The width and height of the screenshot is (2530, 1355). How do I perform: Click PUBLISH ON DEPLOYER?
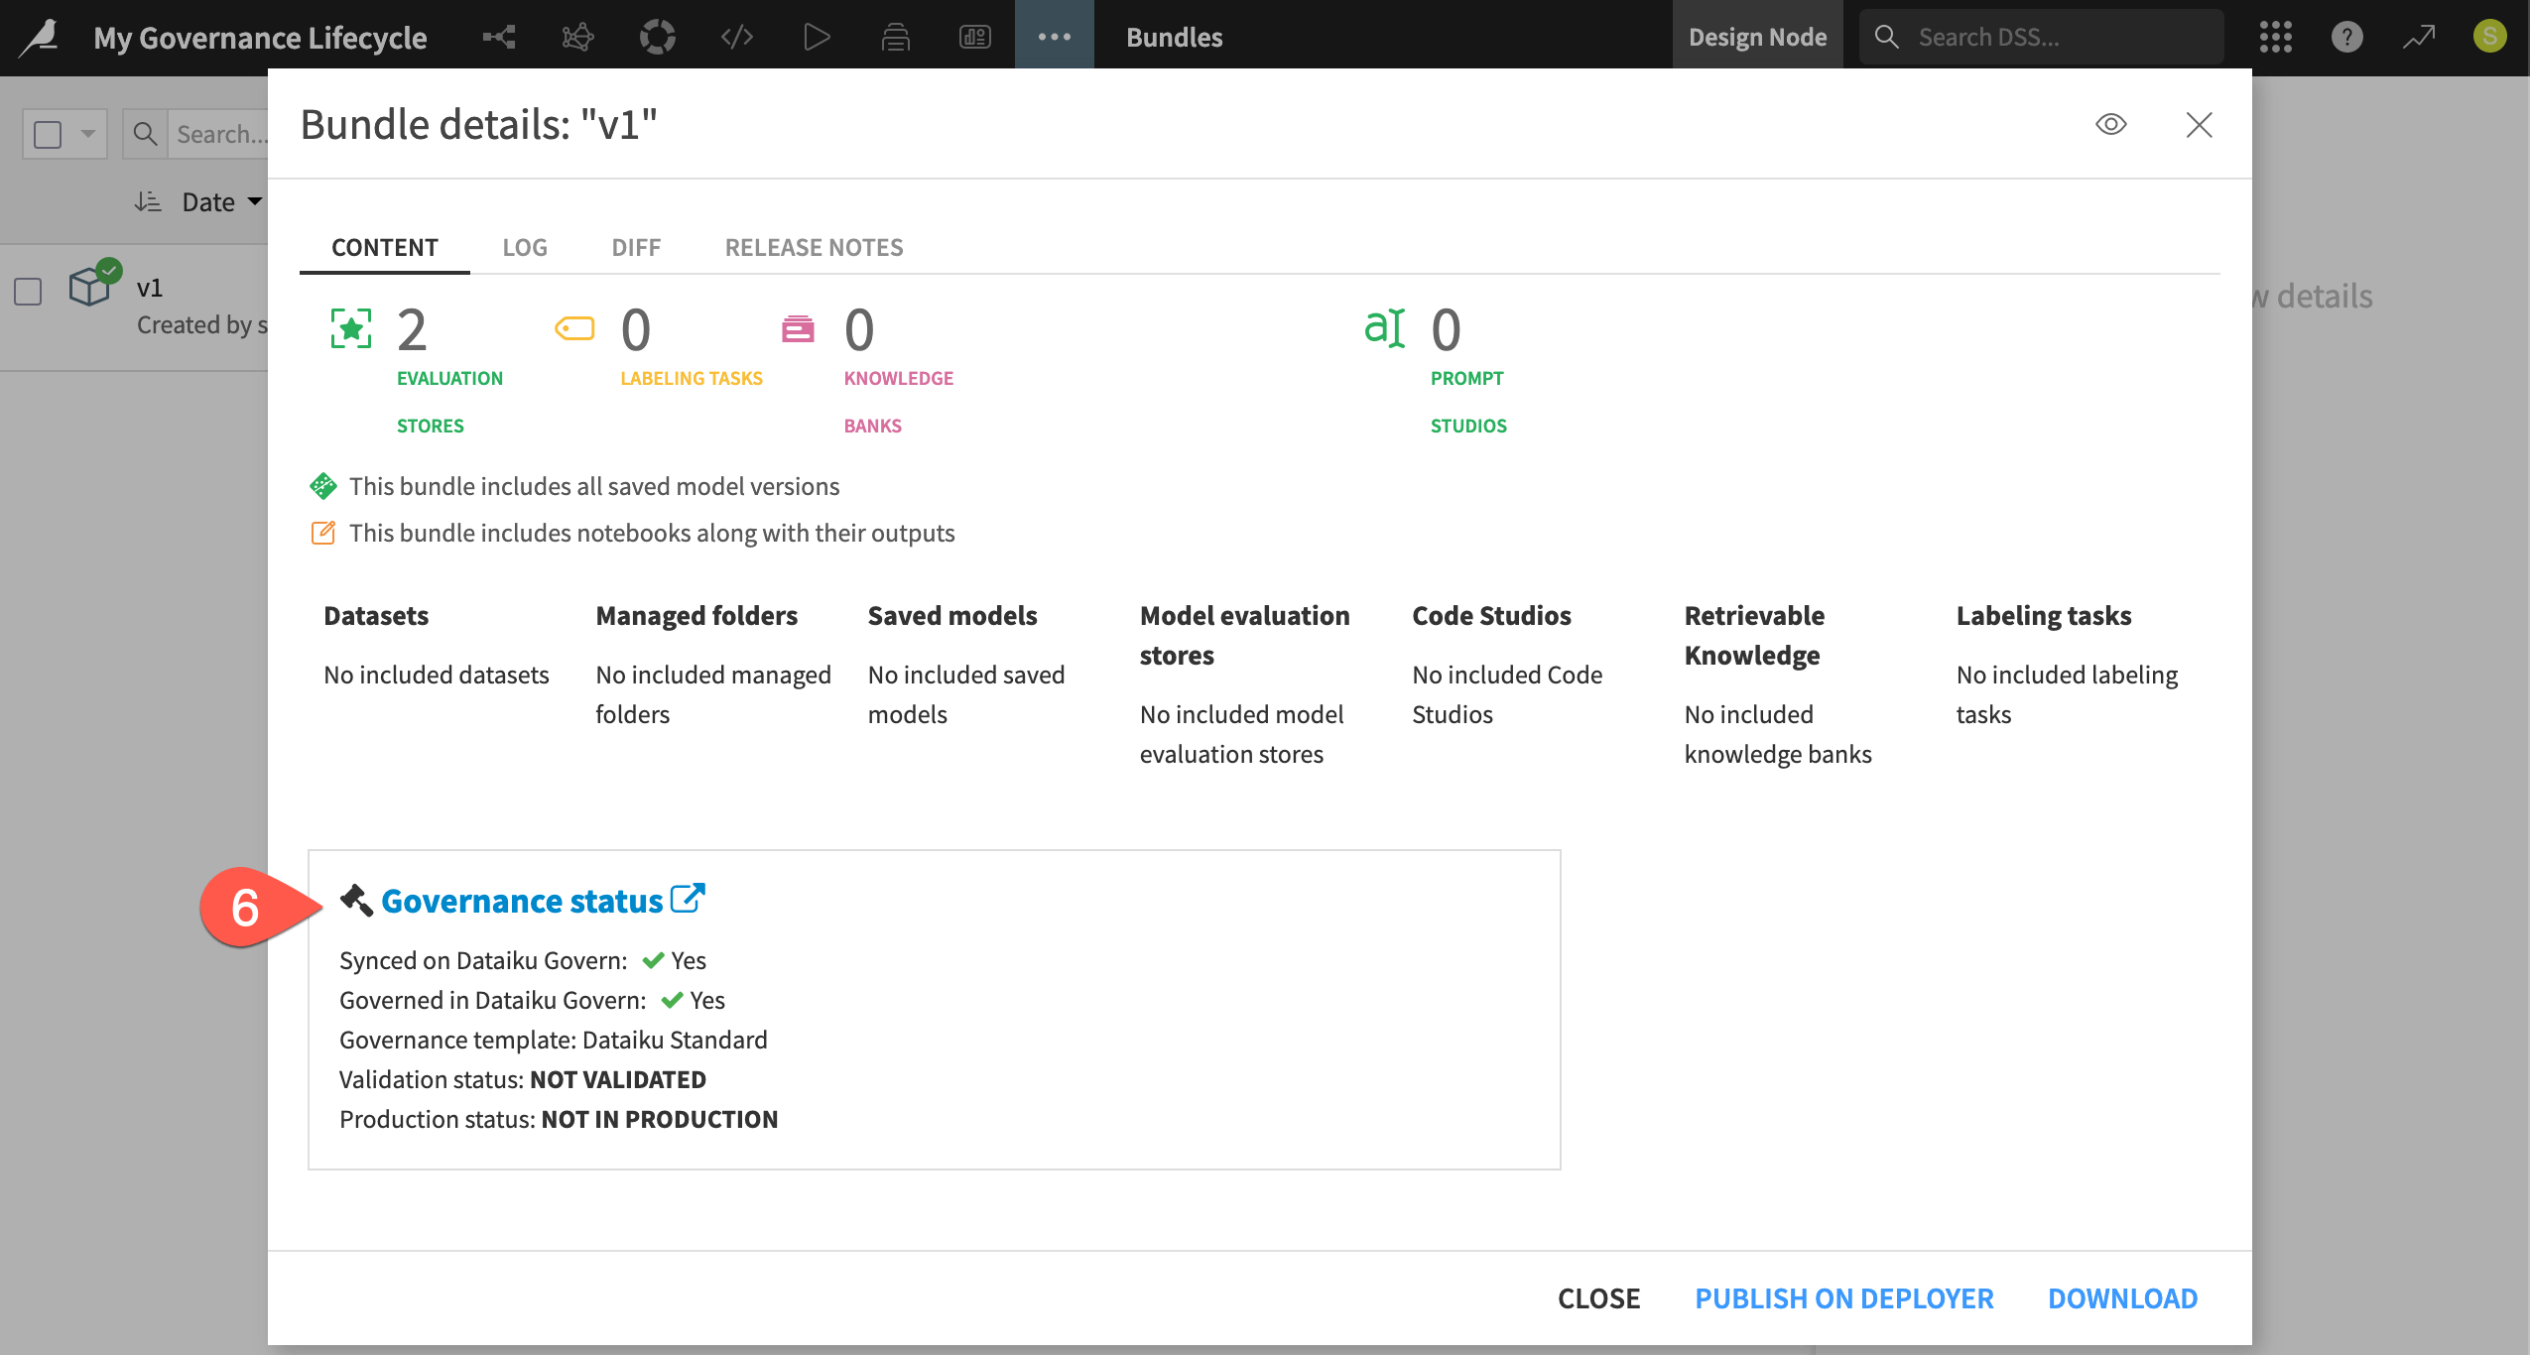click(x=1843, y=1298)
